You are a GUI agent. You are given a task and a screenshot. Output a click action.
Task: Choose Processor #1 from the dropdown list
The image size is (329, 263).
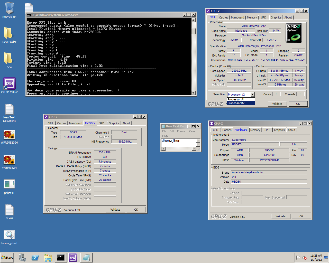click(241, 99)
